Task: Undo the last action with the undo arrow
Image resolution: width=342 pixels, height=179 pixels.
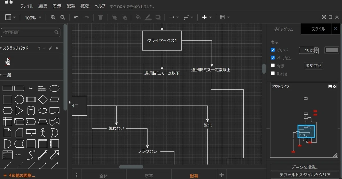Action: (x=76, y=17)
